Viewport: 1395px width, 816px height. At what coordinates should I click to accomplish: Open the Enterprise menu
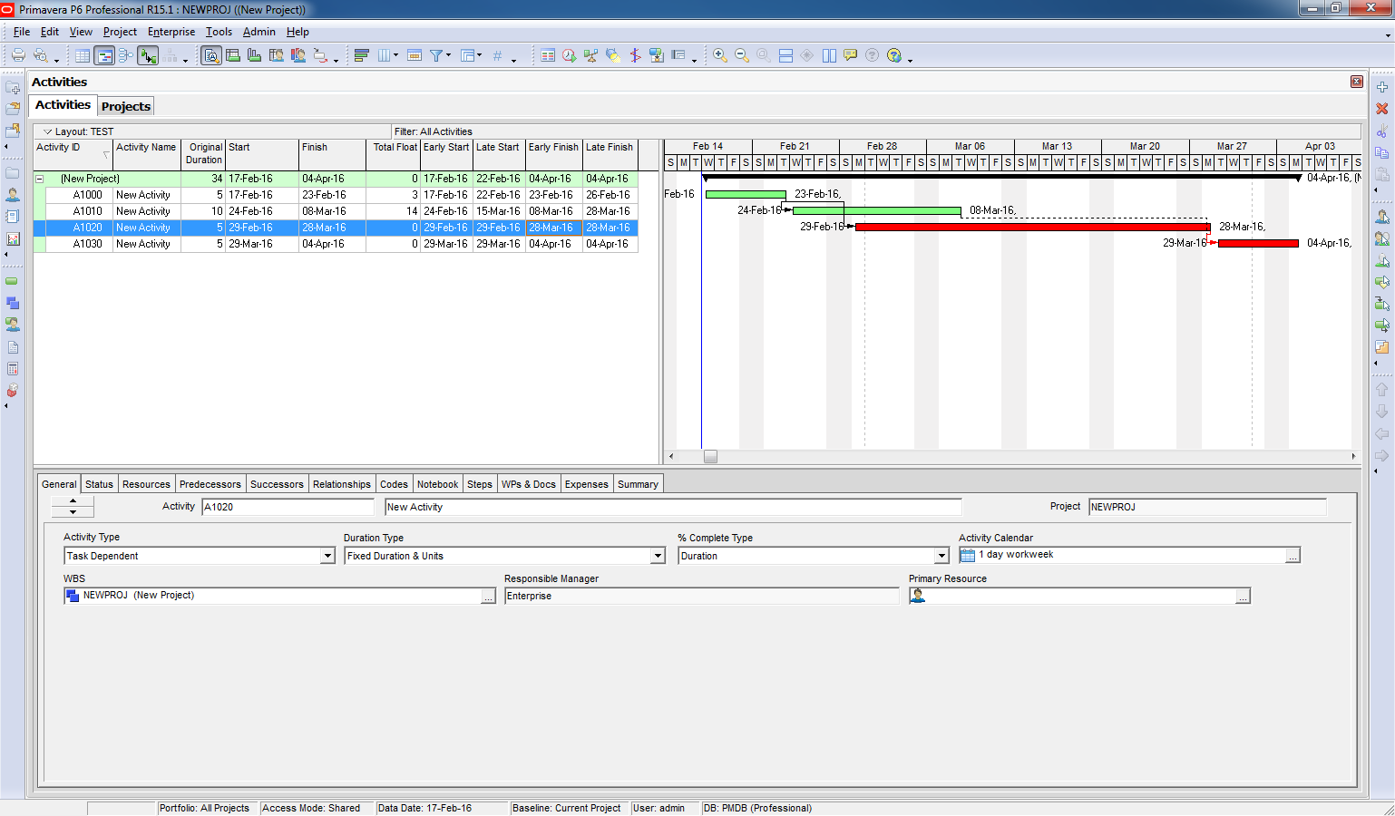click(x=171, y=32)
